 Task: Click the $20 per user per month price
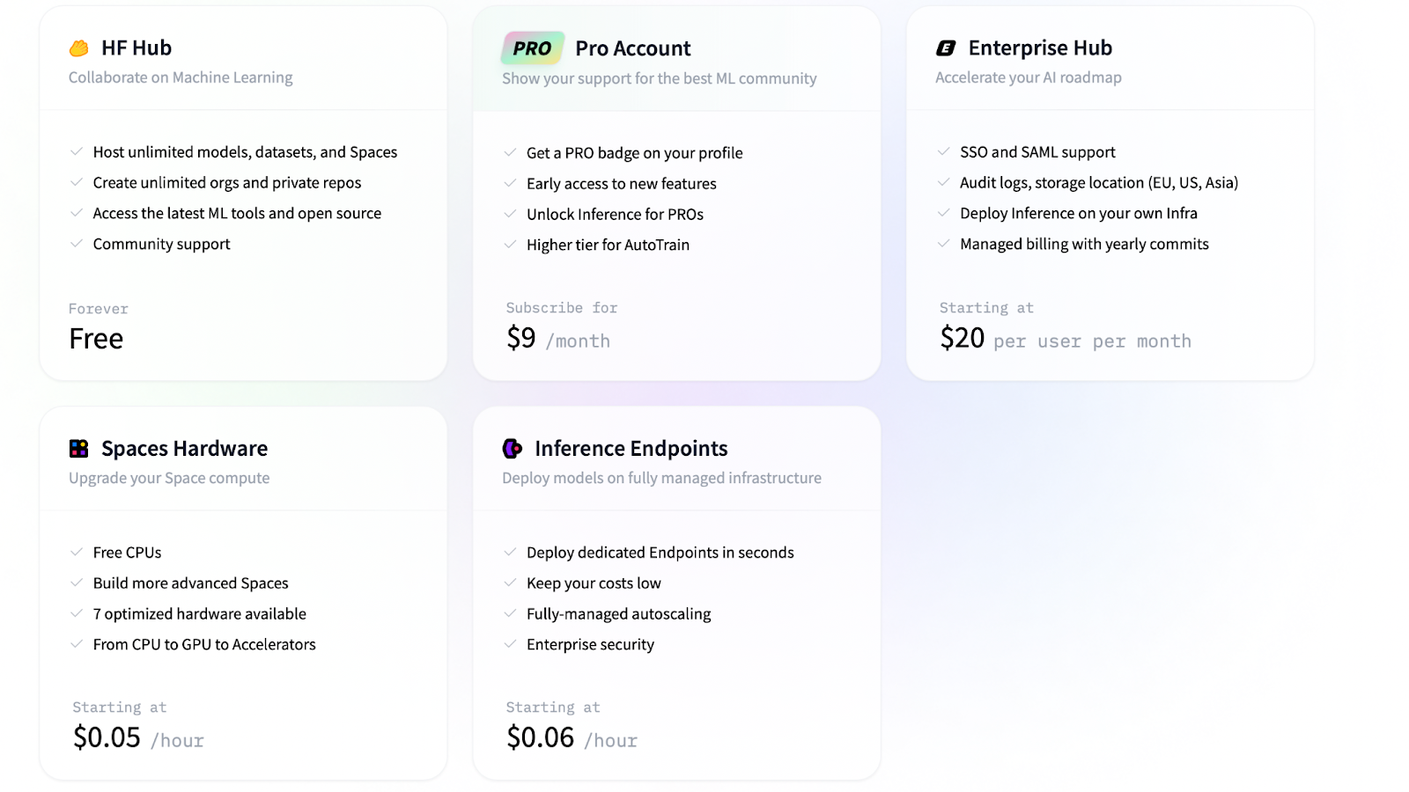pyautogui.click(x=1066, y=338)
